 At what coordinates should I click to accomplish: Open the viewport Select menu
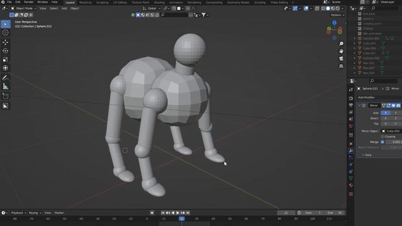[54, 8]
